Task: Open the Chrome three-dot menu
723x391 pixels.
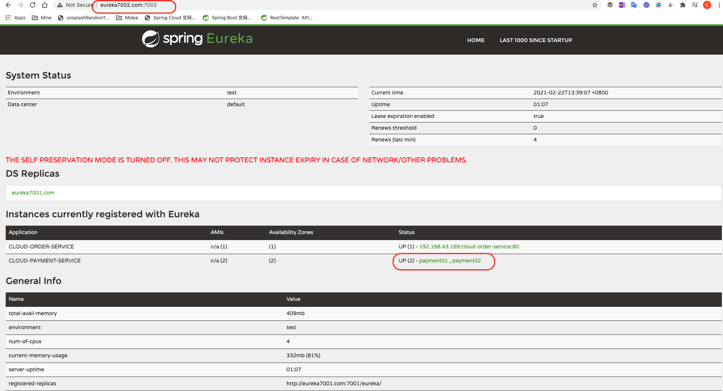Action: [x=719, y=5]
